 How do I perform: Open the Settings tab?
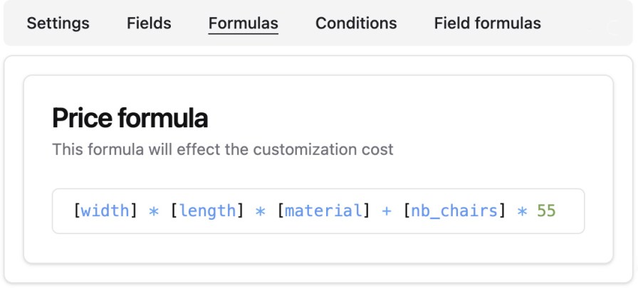point(58,23)
